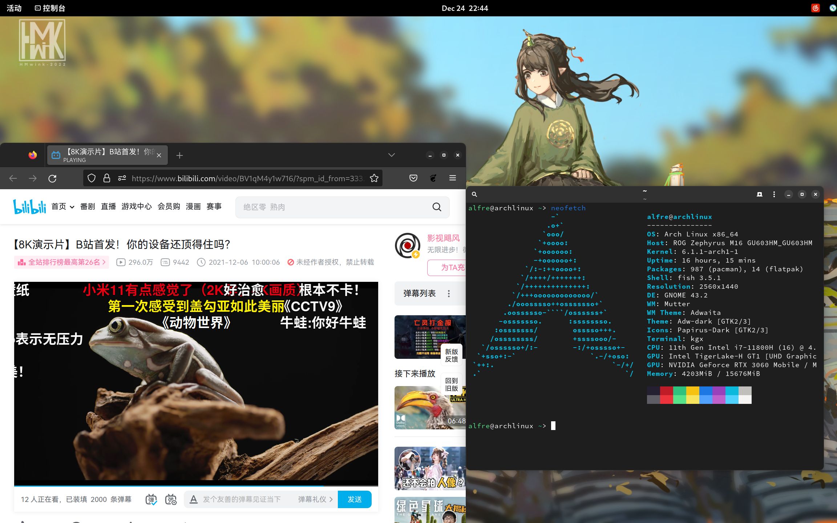The image size is (837, 523).
Task: Open the 亡灵打金服 ad thumbnail
Action: coord(430,337)
